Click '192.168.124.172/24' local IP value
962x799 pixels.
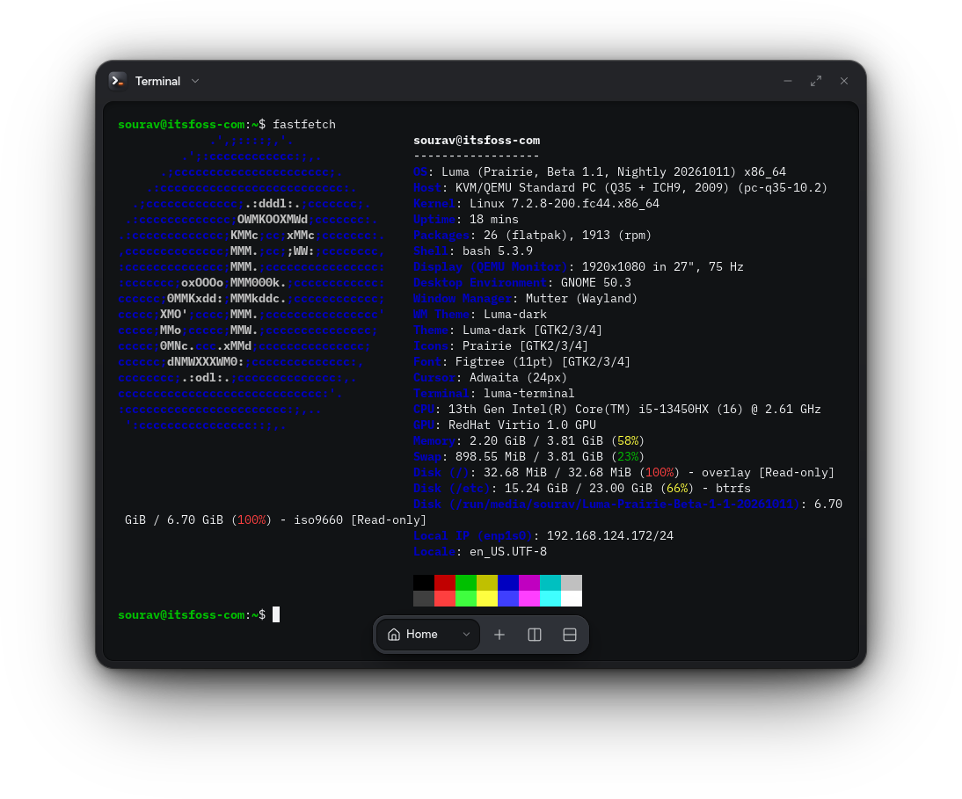pyautogui.click(x=610, y=536)
